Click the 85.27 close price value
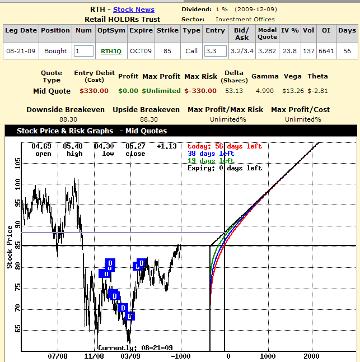 (135, 146)
